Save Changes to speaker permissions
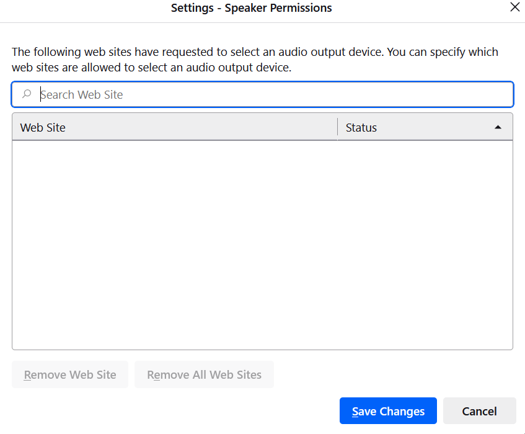Screen dimensions: 525x434 tap(388, 411)
